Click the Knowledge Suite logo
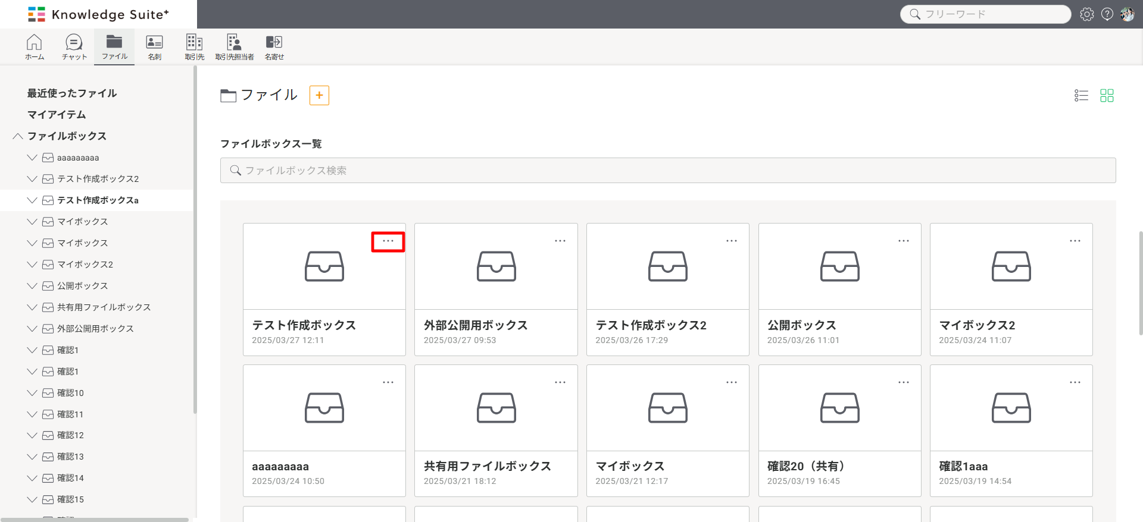The width and height of the screenshot is (1143, 522). [99, 14]
